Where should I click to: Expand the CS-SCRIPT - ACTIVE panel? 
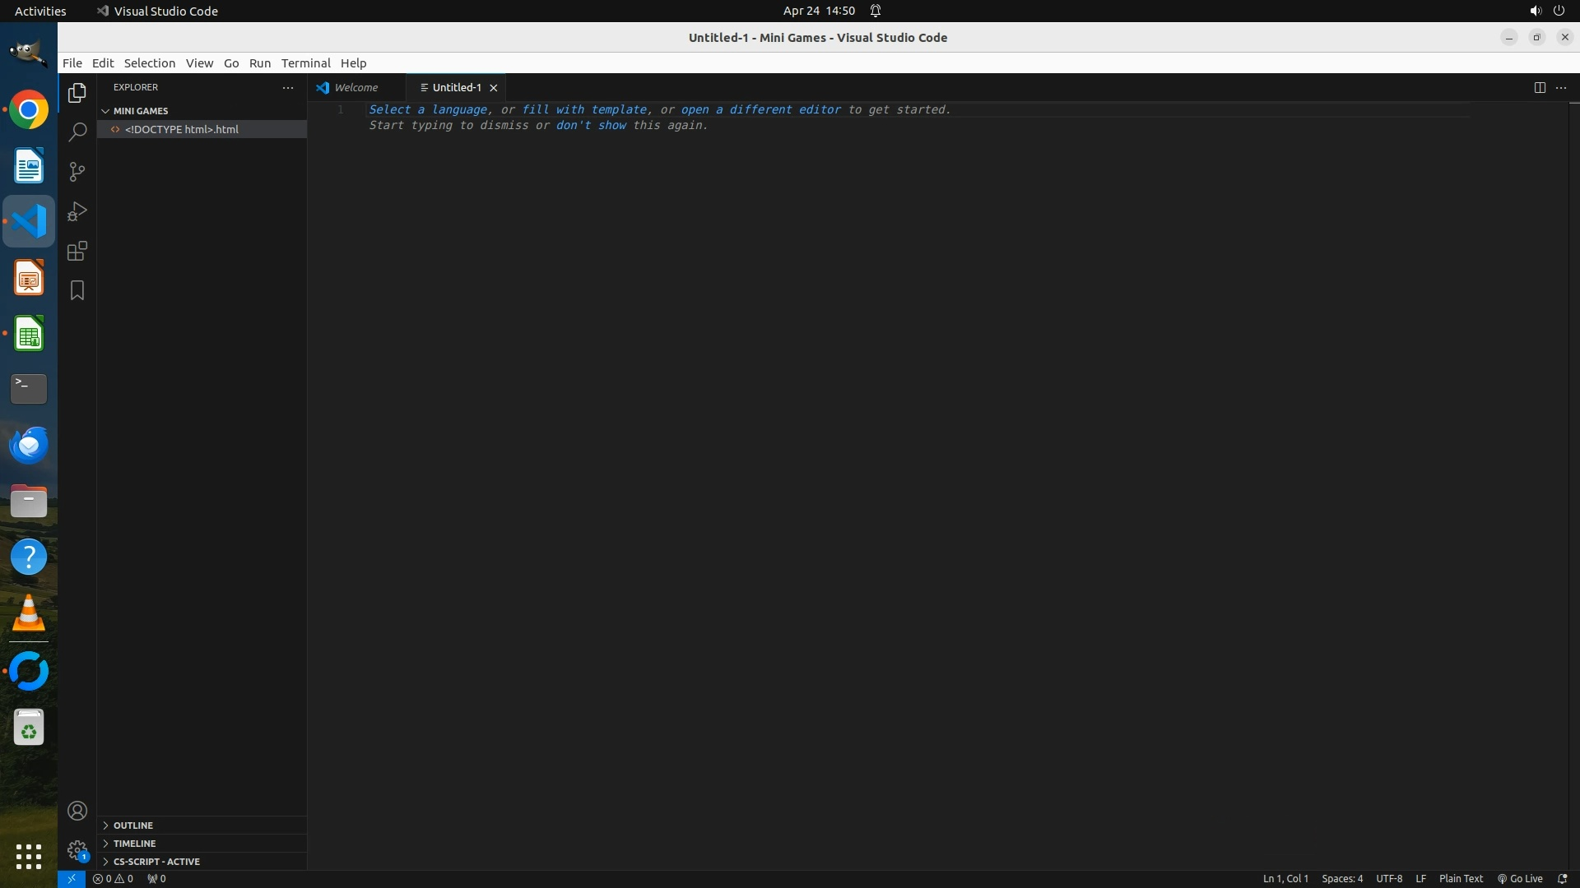pyautogui.click(x=156, y=861)
